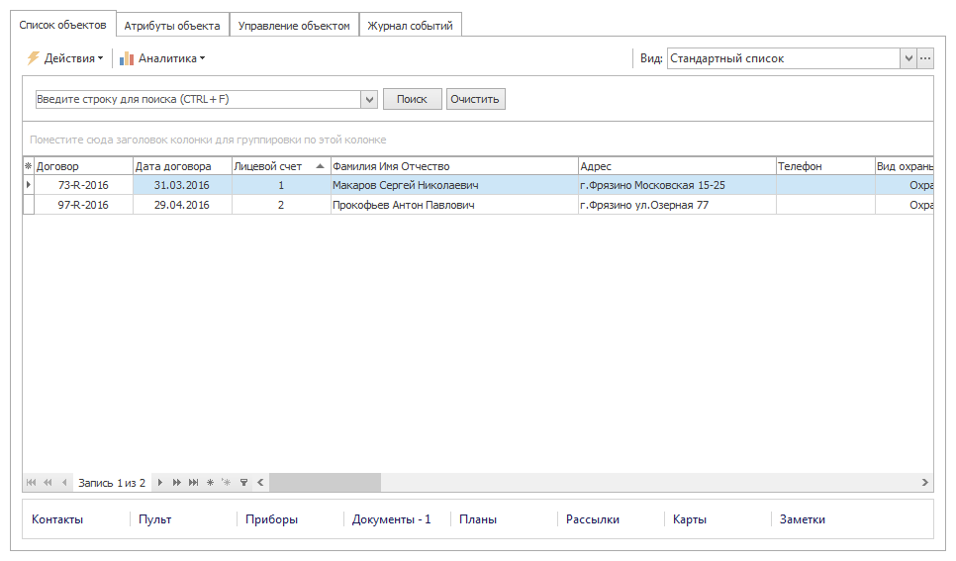Open the Приборы bottom section
This screenshot has width=956, height=561.
(271, 519)
